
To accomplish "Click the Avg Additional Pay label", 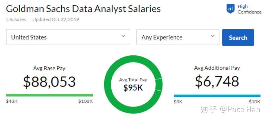I will click(x=217, y=68).
